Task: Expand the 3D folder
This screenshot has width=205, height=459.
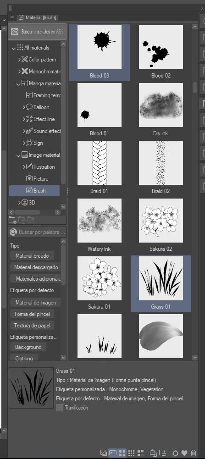Action: coord(19,203)
